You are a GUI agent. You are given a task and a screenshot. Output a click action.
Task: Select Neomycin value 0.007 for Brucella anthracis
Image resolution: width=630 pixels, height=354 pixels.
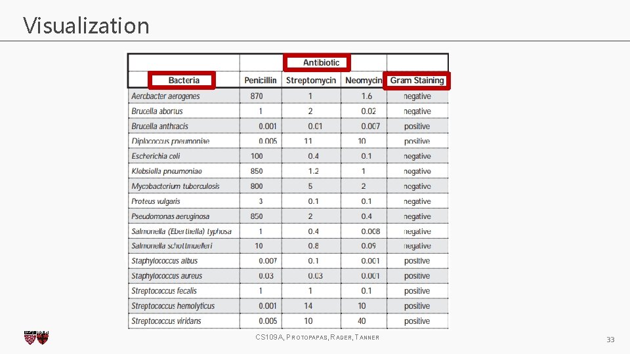pos(370,126)
